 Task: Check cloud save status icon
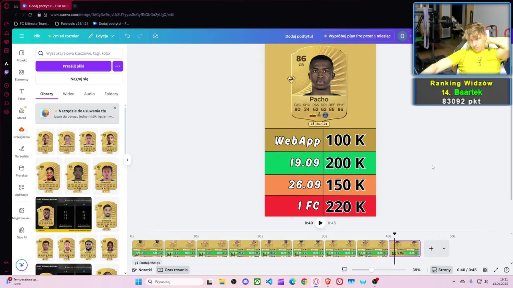[x=156, y=36]
